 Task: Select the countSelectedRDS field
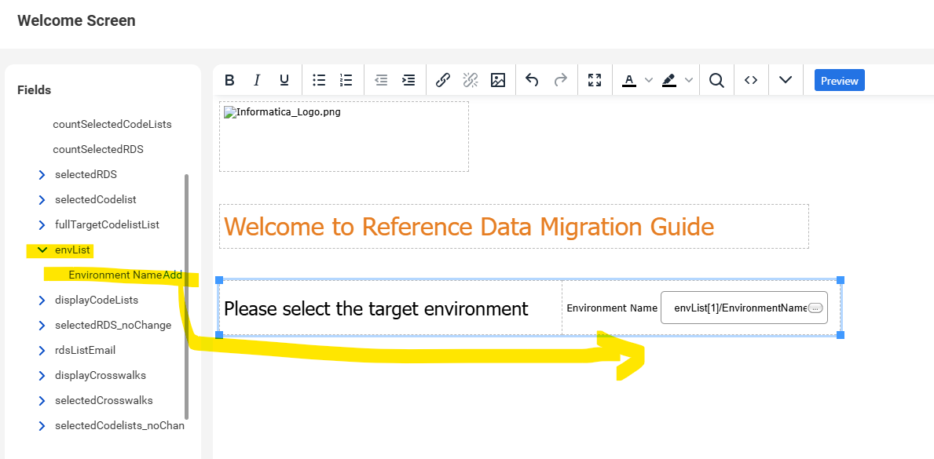click(x=98, y=149)
